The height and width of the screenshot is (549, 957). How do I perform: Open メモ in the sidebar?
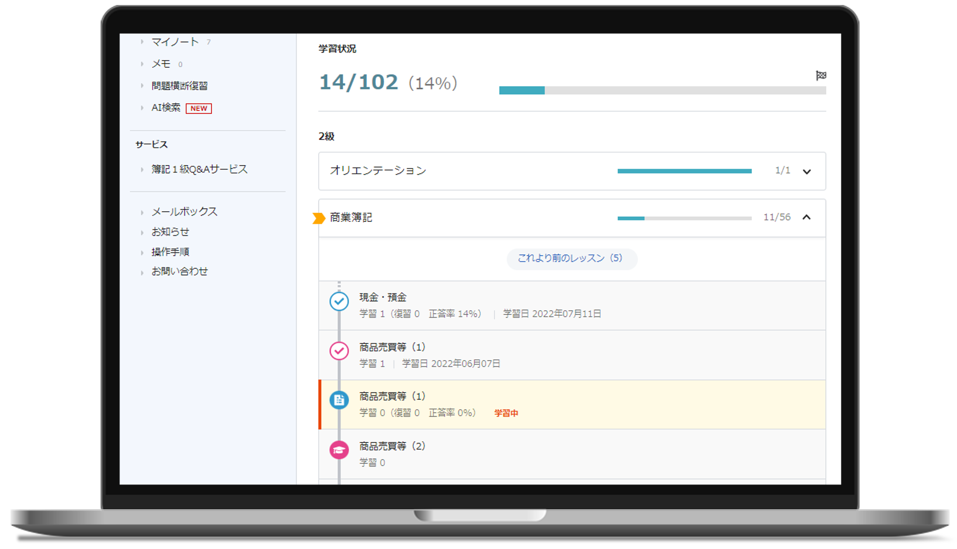tap(161, 64)
